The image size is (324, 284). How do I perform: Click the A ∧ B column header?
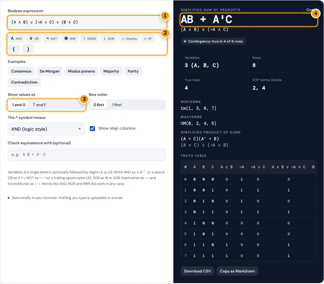point(227,167)
